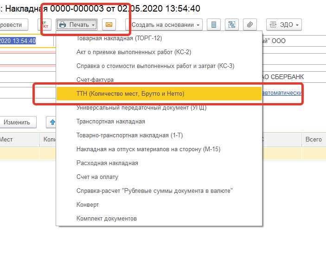
Task: Choose Счет-фактура menu entry
Action: 159,80
